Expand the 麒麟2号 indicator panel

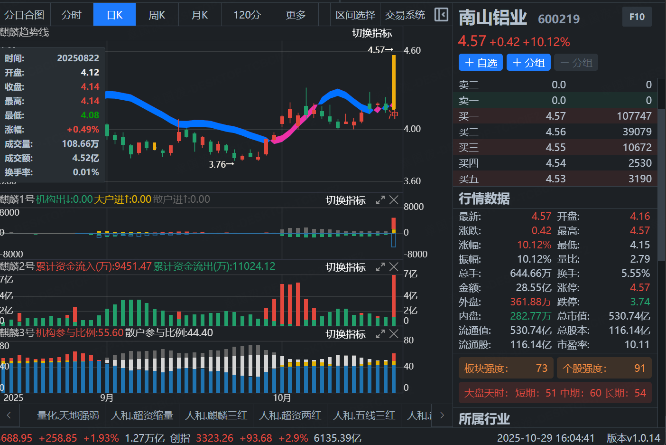(x=380, y=267)
